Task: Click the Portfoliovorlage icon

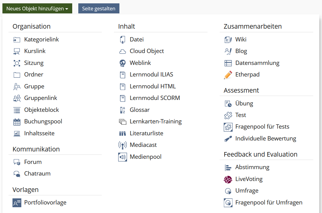Action: point(17,203)
